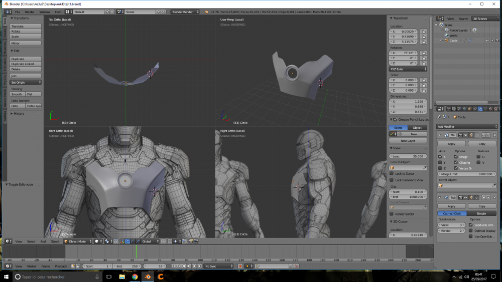Toggle Mirror modifier viewport eye visibility
Screen dimensions: 502x282
(466, 135)
